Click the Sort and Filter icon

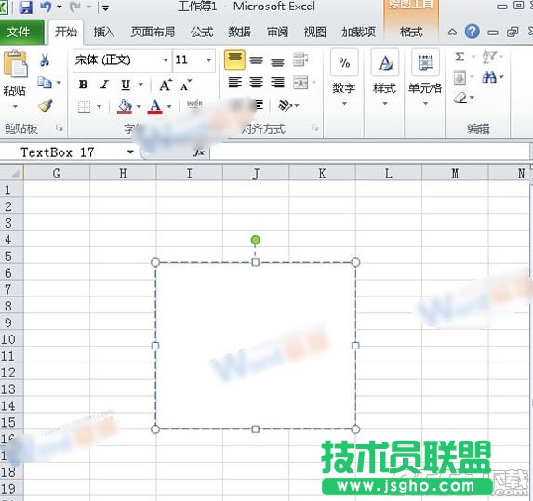[x=489, y=57]
